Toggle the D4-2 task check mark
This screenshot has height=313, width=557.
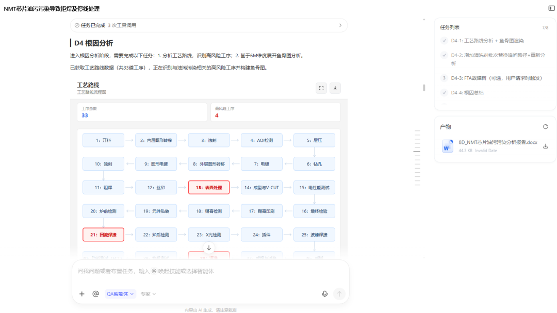[444, 55]
